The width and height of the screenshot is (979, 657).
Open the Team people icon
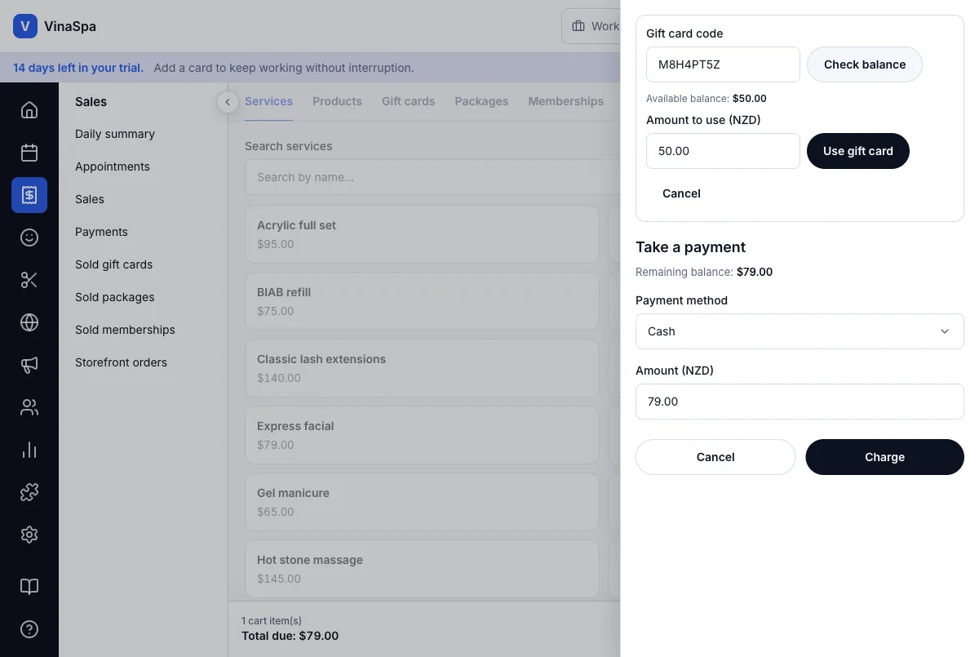pos(29,407)
